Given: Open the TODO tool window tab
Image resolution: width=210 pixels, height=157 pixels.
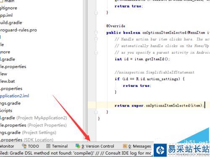Looking at the screenshot, I should point(30,146).
